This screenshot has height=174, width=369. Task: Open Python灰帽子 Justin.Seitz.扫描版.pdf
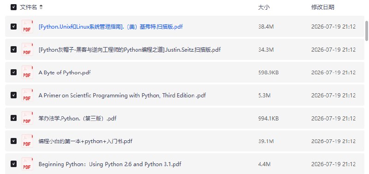pyautogui.click(x=130, y=50)
